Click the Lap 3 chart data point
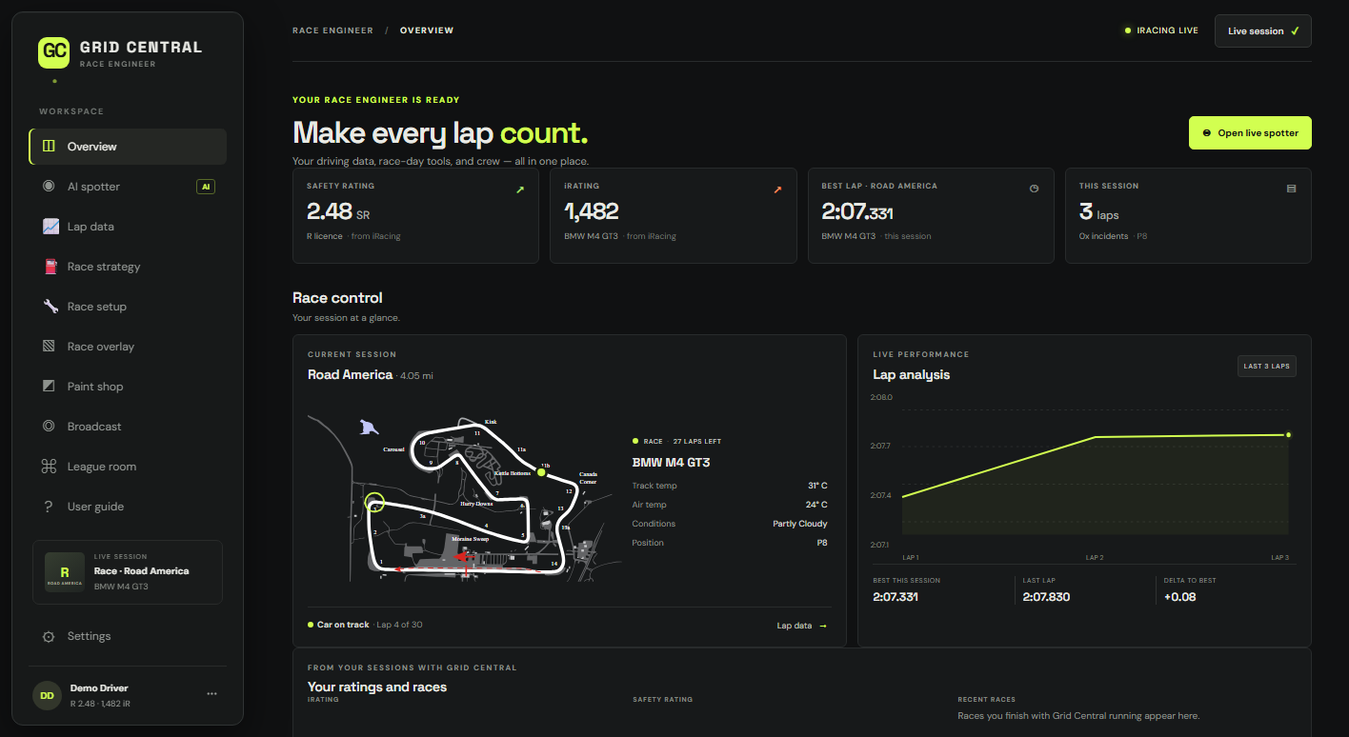The width and height of the screenshot is (1349, 737). (x=1288, y=435)
